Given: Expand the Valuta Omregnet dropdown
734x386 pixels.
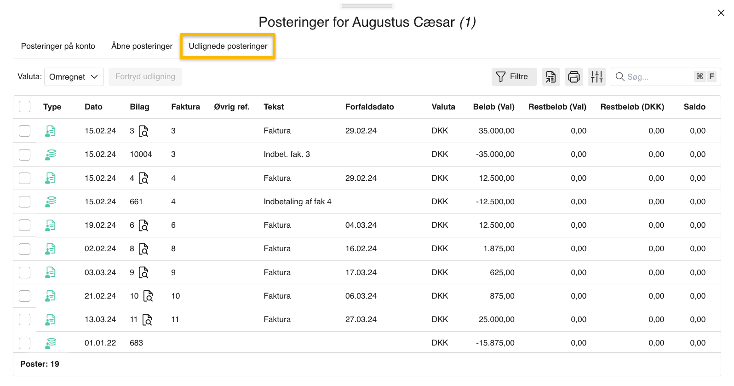Looking at the screenshot, I should [74, 77].
